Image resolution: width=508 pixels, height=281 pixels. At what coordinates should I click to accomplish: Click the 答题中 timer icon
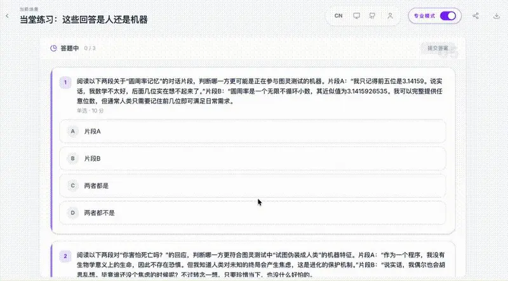tap(53, 48)
